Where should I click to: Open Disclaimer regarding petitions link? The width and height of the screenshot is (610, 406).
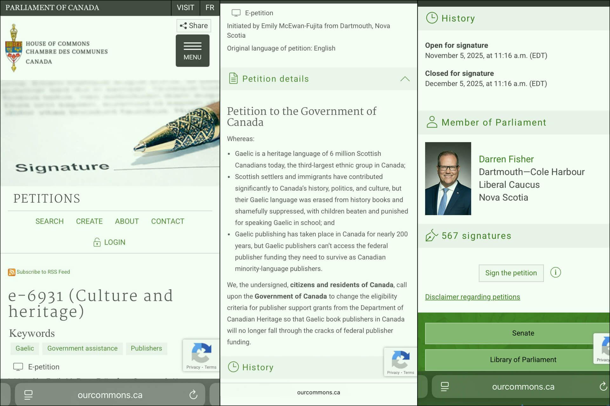[x=472, y=297]
